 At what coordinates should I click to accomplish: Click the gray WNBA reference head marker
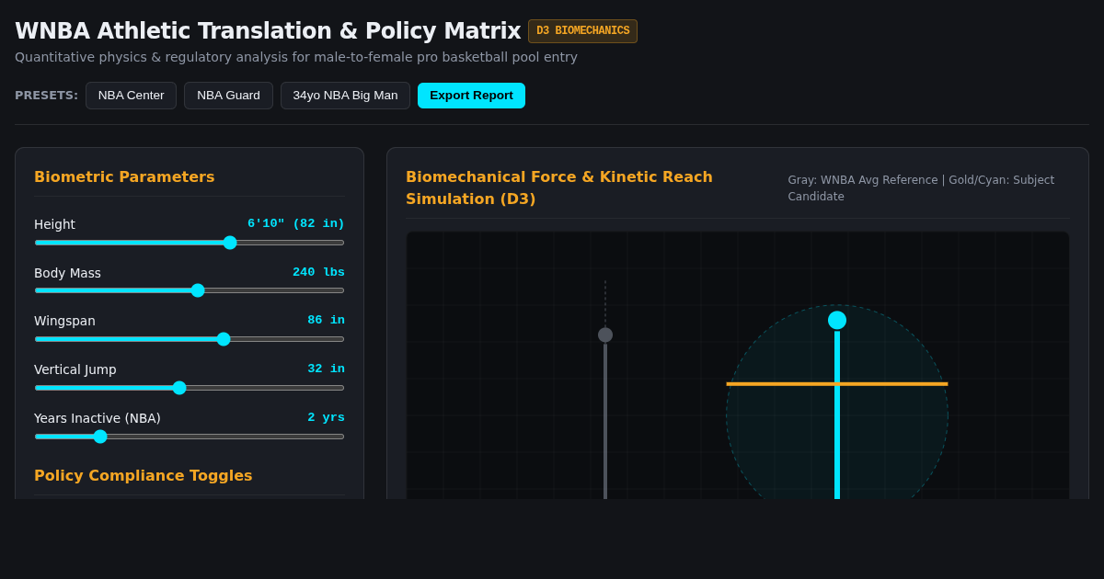(x=605, y=335)
